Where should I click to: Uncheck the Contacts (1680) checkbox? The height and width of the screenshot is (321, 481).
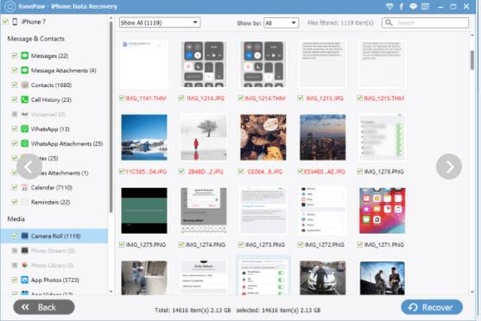pos(15,85)
